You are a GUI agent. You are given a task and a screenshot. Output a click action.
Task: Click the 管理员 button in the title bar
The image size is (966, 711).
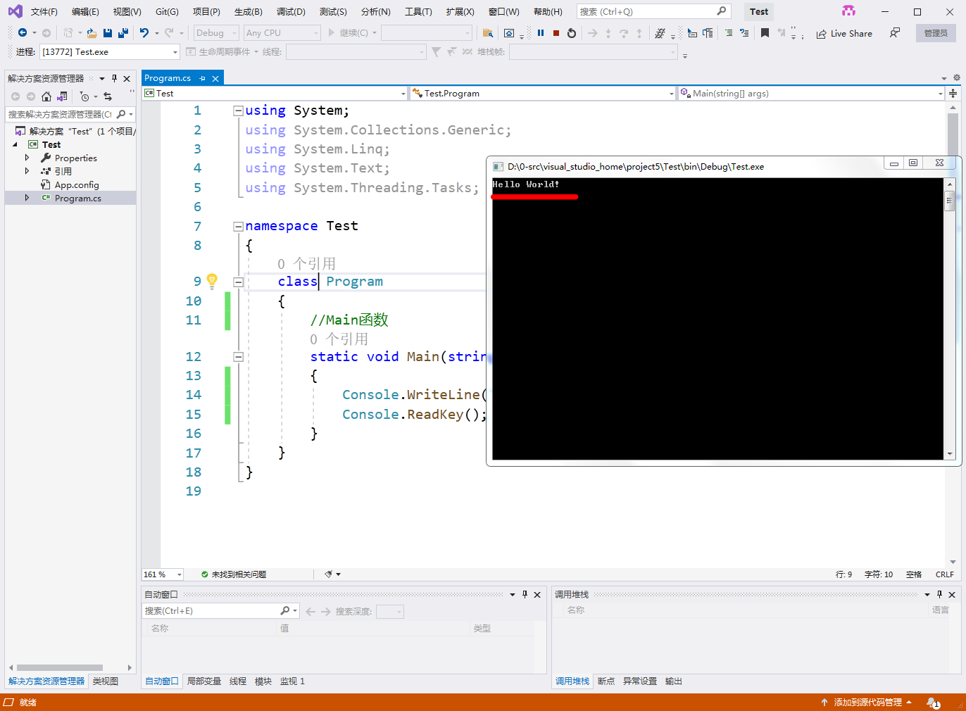(x=936, y=33)
